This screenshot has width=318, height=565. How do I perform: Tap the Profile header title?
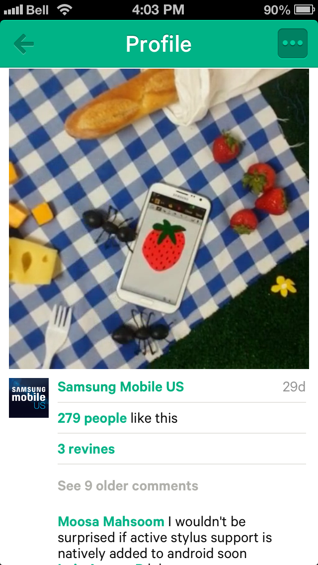[x=159, y=44]
